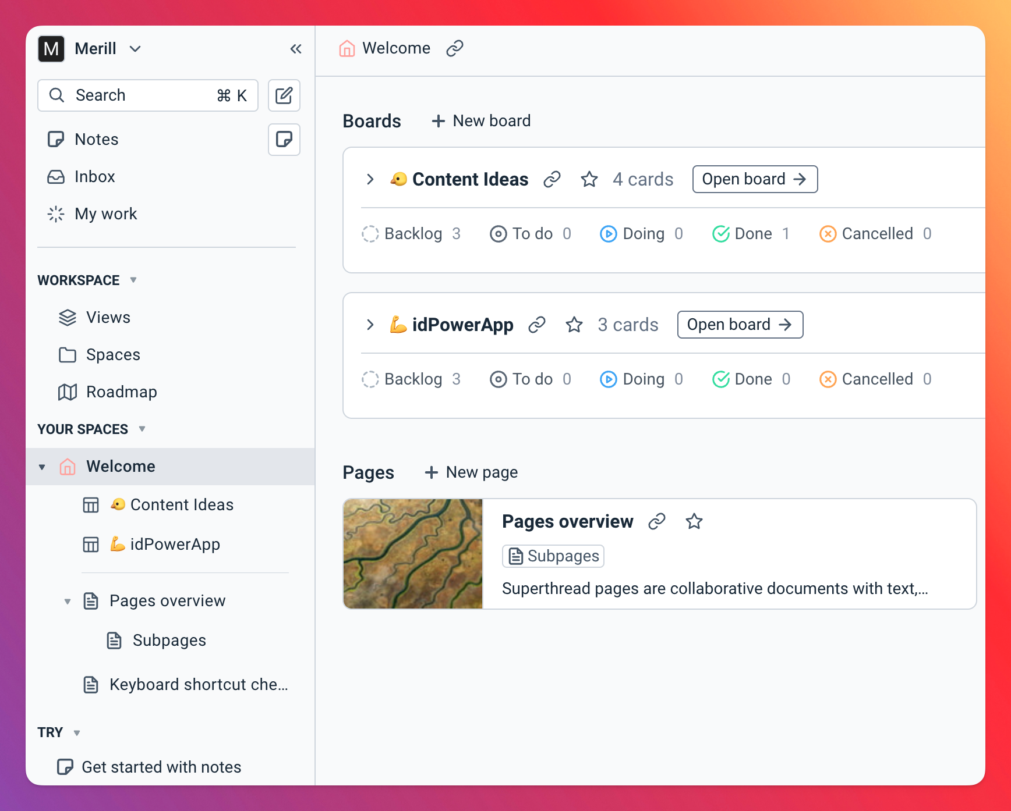Click the home icon next to Welcome
This screenshot has height=811, width=1011.
(68, 466)
